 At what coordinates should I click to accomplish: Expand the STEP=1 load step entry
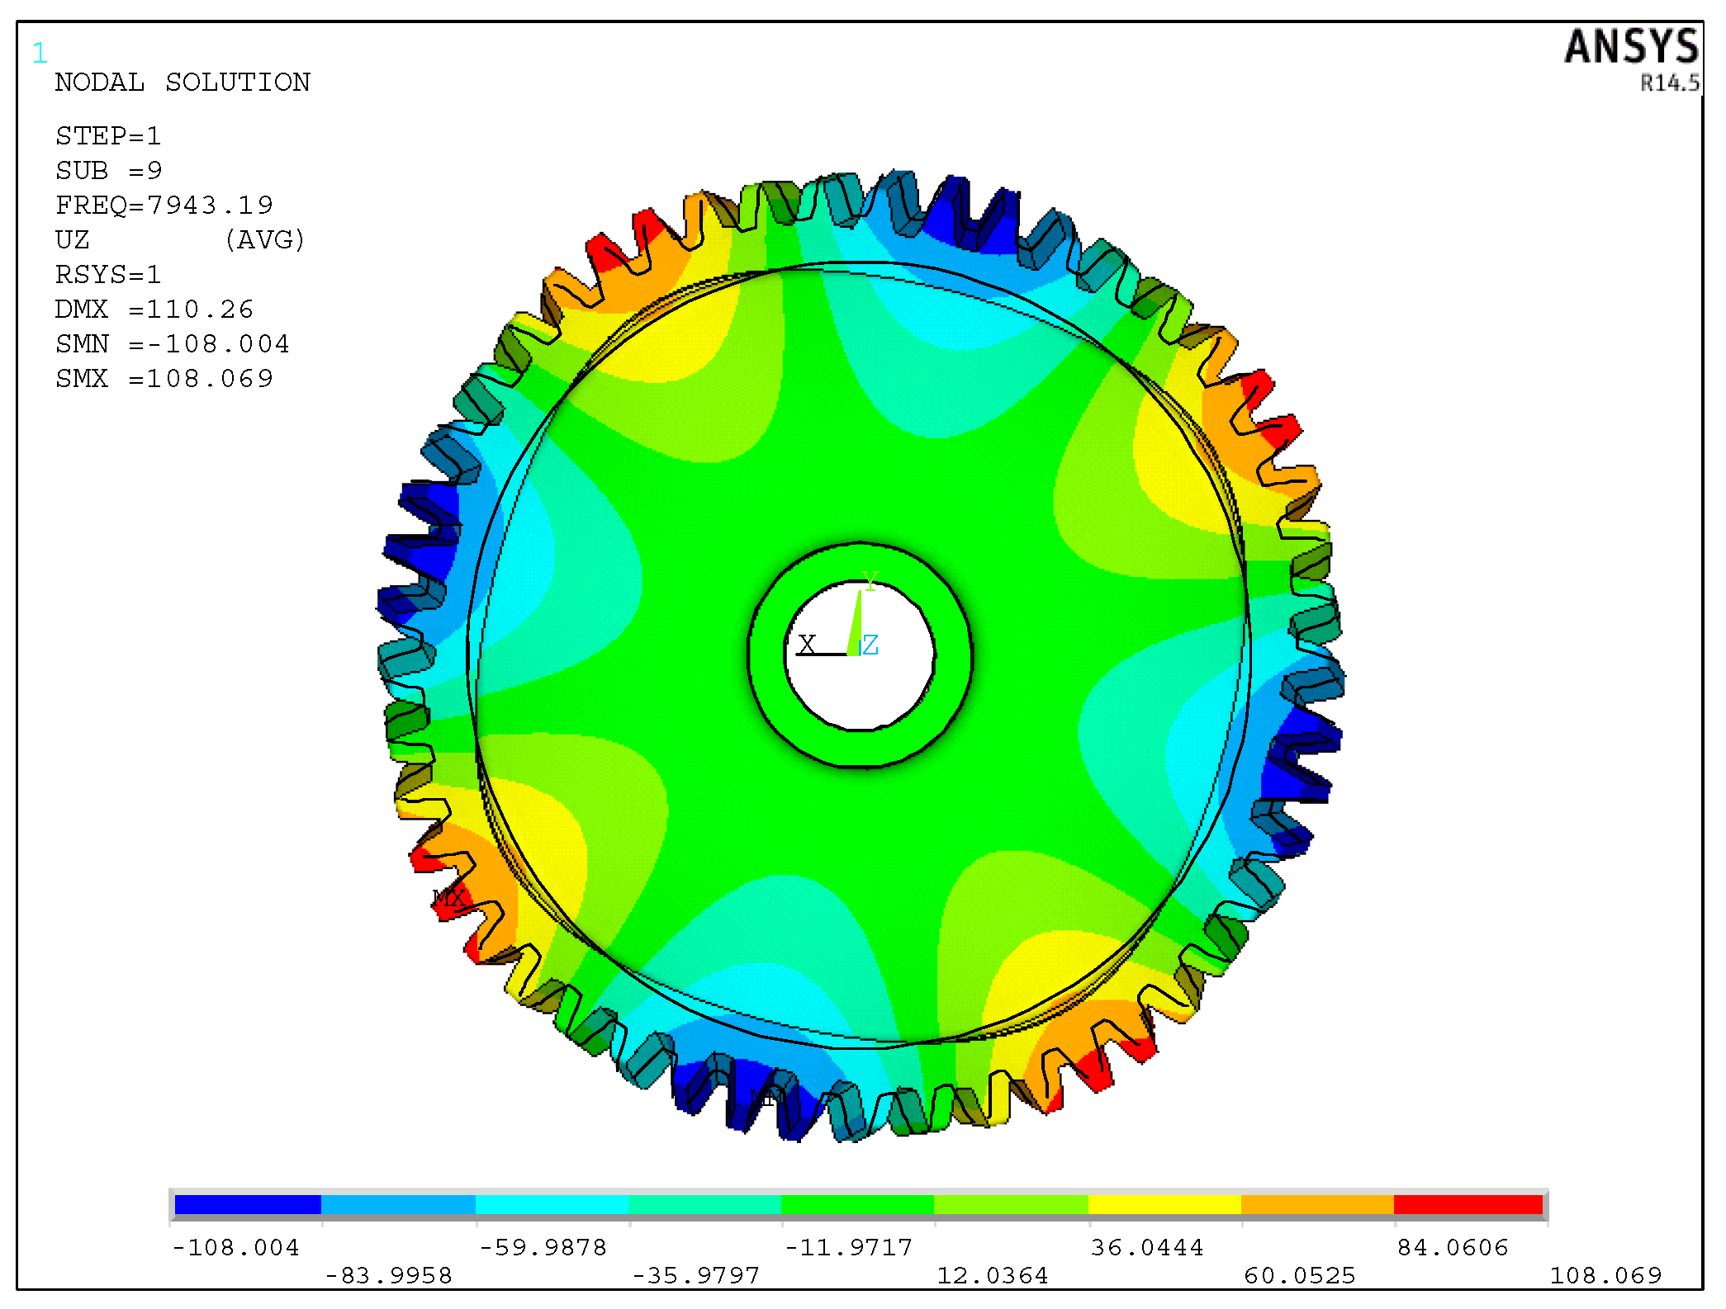pos(110,136)
